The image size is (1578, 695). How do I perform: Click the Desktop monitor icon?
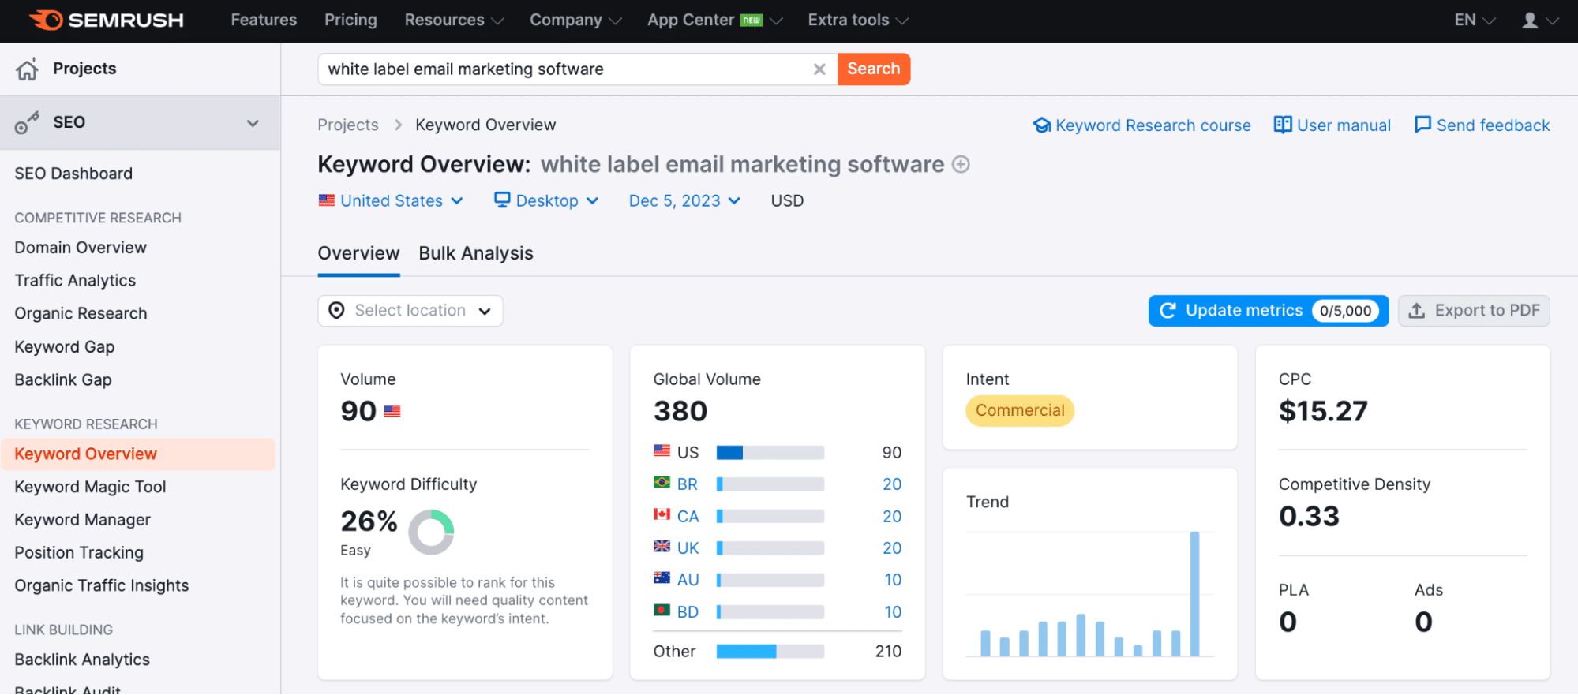click(502, 200)
